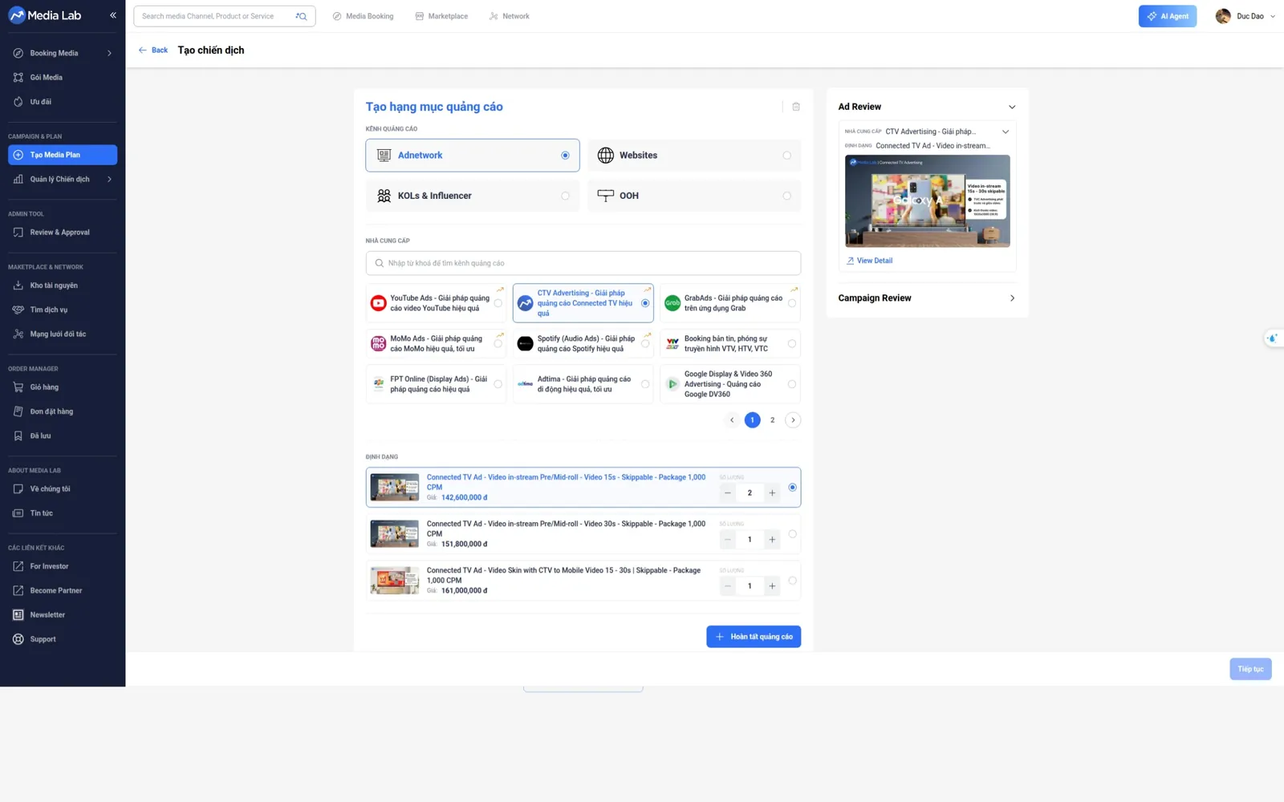This screenshot has width=1284, height=802.
Task: Click the AI search icon in search box
Action: click(x=302, y=16)
